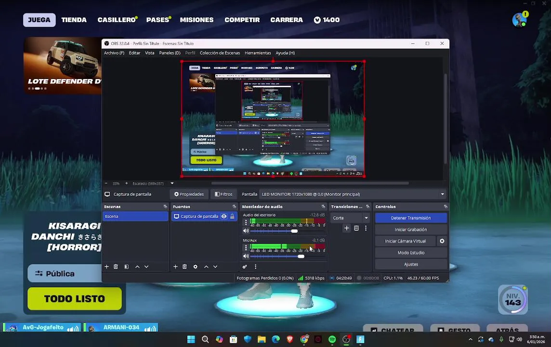Move source down with the Fuentes down arrow
The width and height of the screenshot is (551, 347).
(215, 267)
